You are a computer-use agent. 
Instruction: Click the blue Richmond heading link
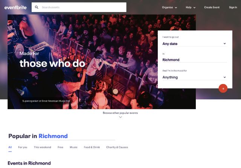53,136
